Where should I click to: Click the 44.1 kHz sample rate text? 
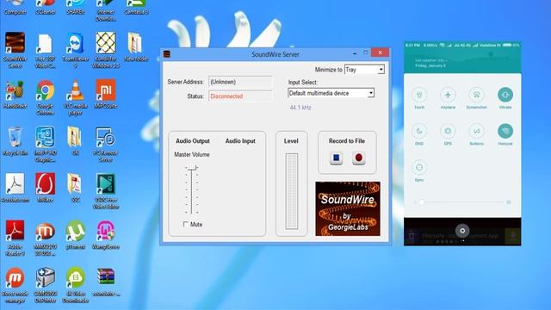[x=300, y=108]
